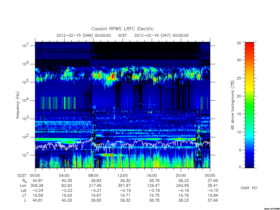Click the green vertical bars near 10^4 Hz
280x210 pixels.
(x=58, y=103)
